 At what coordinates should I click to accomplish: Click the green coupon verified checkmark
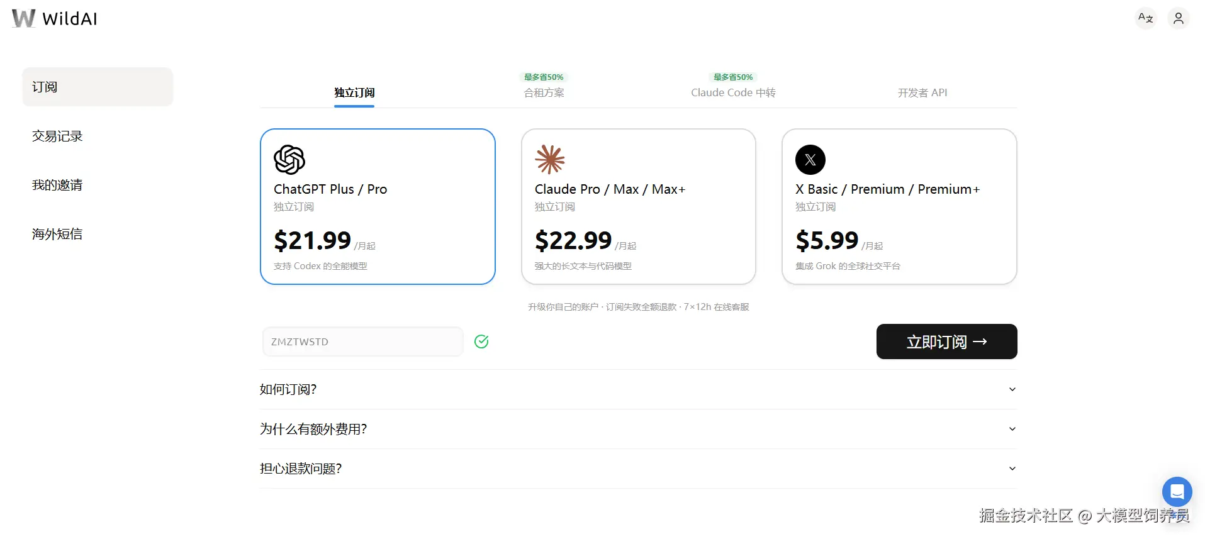click(481, 342)
